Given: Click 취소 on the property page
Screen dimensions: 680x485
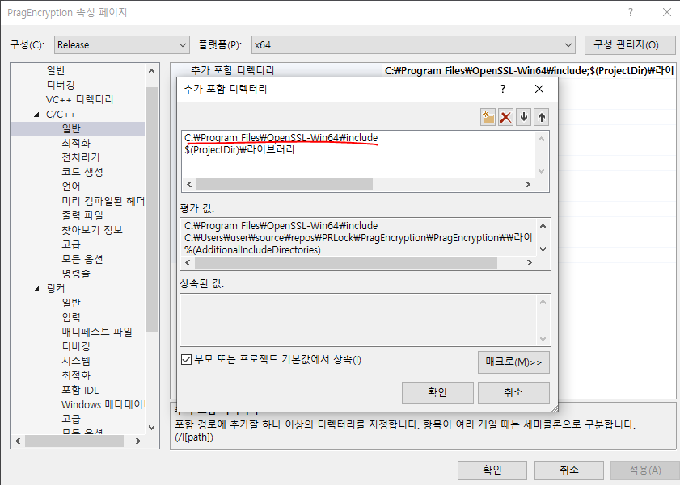Looking at the screenshot, I should tap(569, 470).
